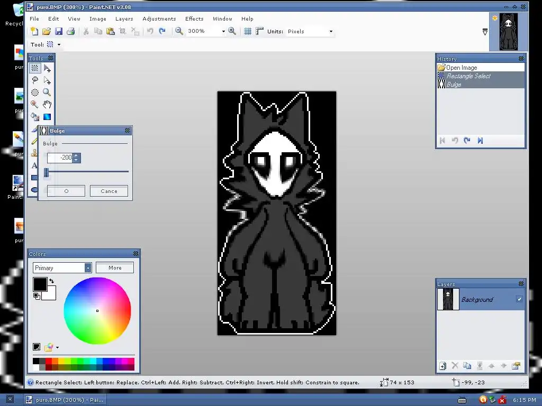Click Rewind to first history step

pos(442,141)
